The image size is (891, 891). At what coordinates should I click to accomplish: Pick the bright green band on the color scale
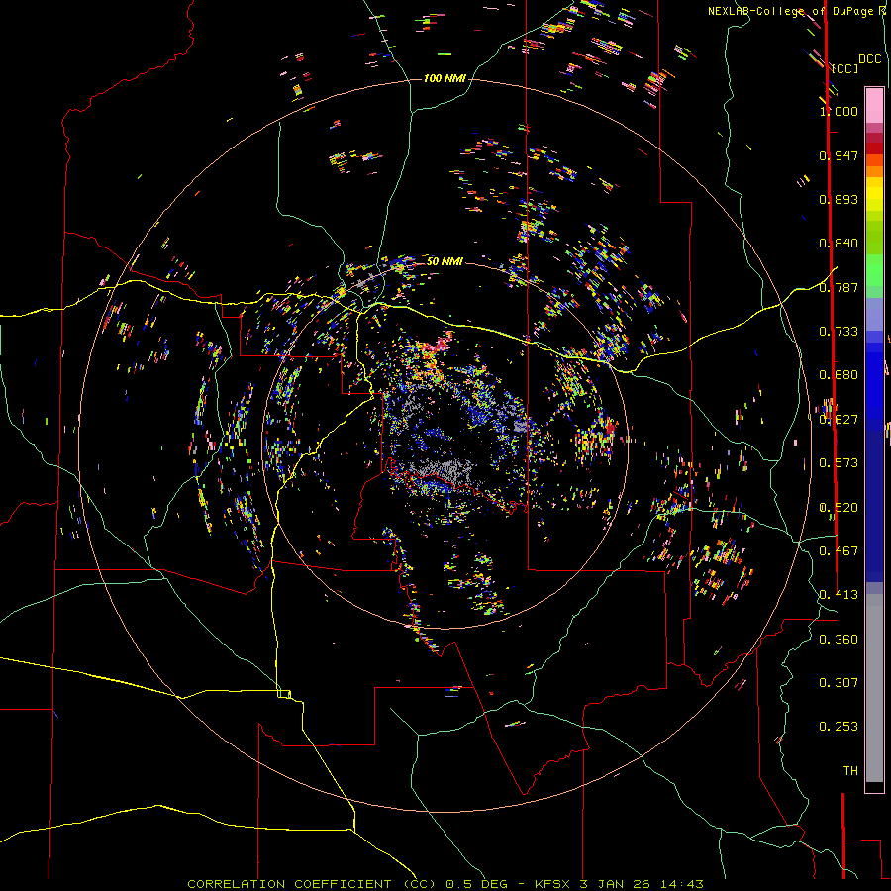click(x=874, y=270)
